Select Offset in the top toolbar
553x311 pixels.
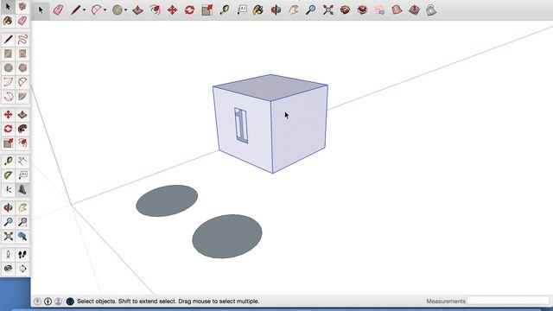(x=155, y=10)
